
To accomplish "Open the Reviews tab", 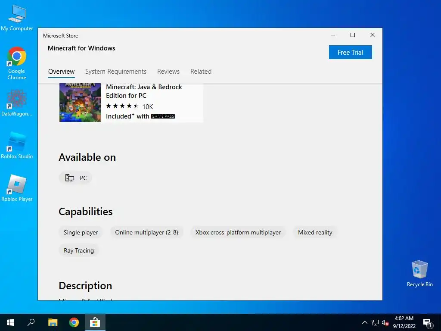I will coord(168,72).
